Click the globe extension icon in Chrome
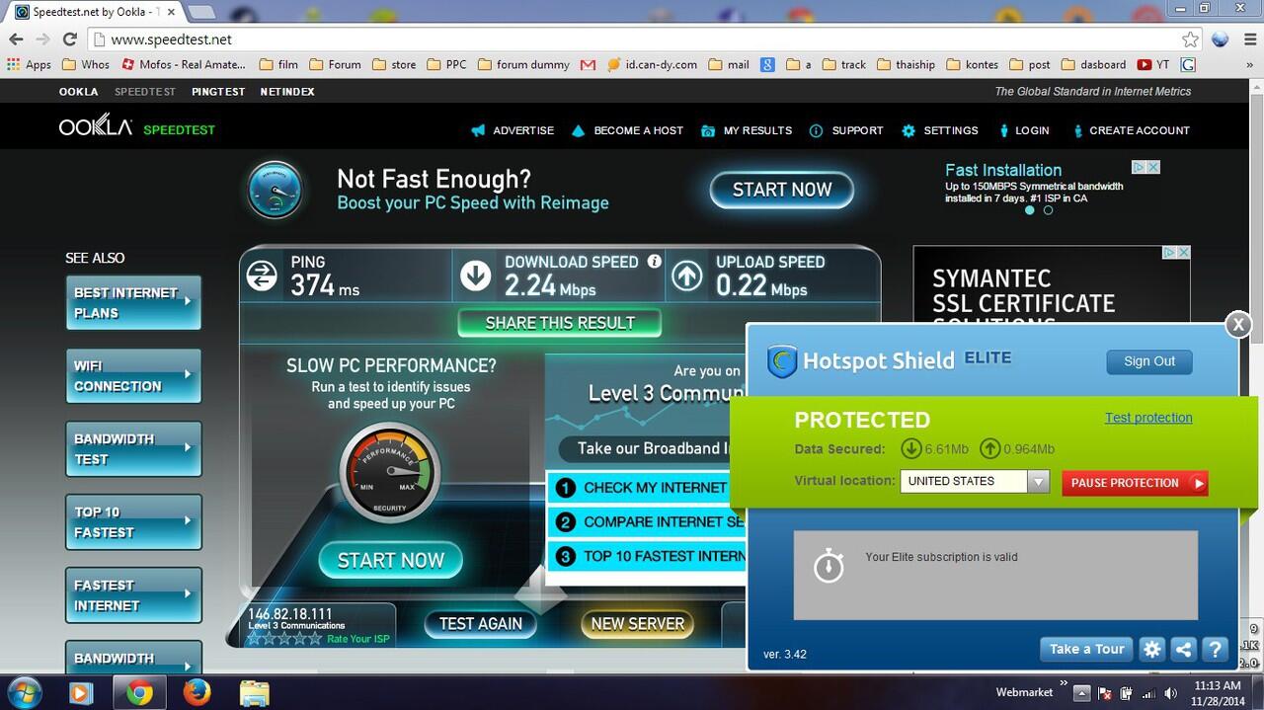1264x710 pixels. point(1221,39)
